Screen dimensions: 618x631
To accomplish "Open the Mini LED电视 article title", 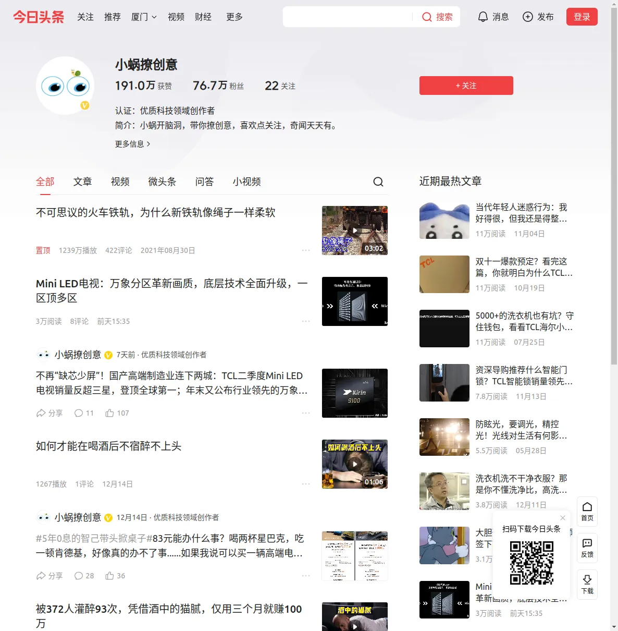I will coord(172,290).
